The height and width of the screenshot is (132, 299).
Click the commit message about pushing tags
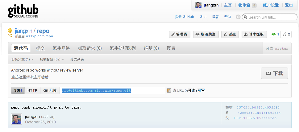click(x=46, y=107)
